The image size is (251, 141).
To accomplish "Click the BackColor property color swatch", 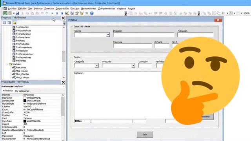I will 25,98.
